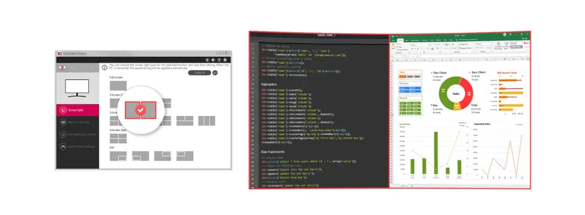Select the highlighted two-screen split layout with checkmark
The image size is (585, 215).
coord(140,110)
